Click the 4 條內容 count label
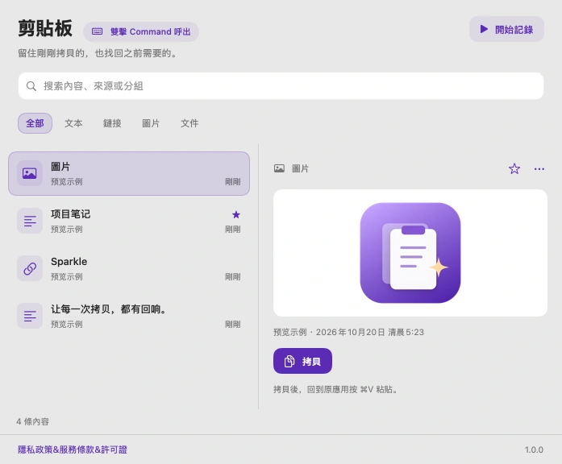Viewport: 562px width, 464px height. pos(32,421)
